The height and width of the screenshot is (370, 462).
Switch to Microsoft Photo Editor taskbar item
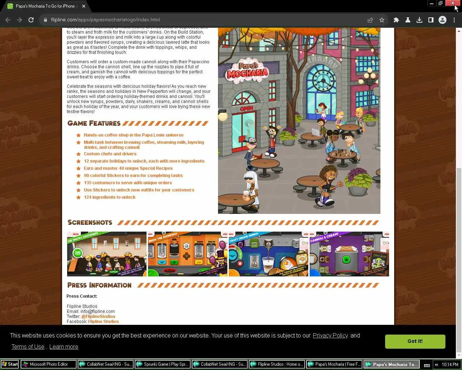click(48, 364)
